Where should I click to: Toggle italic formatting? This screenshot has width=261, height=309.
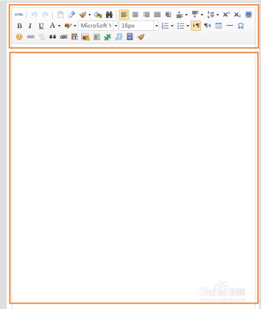[30, 26]
